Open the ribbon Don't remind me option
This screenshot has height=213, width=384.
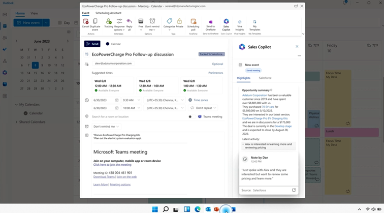point(152,24)
